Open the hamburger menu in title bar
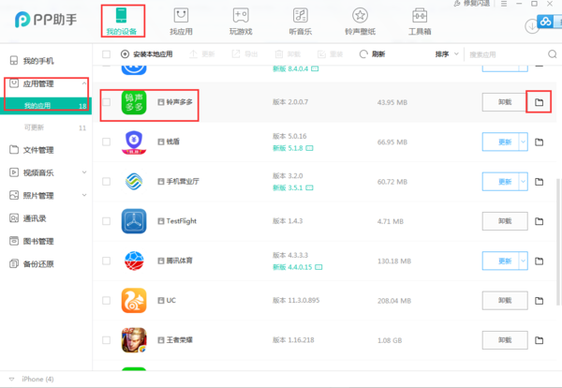 coord(504,4)
